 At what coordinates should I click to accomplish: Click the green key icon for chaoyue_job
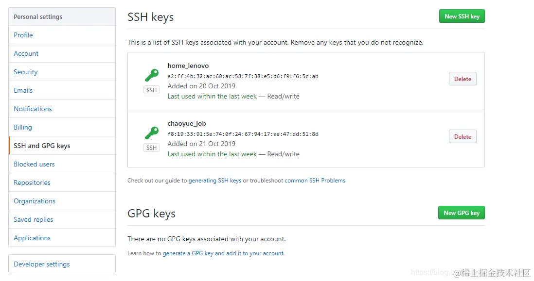point(152,133)
